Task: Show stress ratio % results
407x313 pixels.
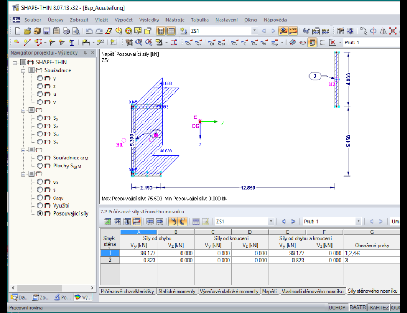Action: pos(264,42)
